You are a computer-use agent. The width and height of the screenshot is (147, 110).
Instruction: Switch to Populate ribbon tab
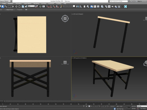pyautogui.click(x=20, y=10)
